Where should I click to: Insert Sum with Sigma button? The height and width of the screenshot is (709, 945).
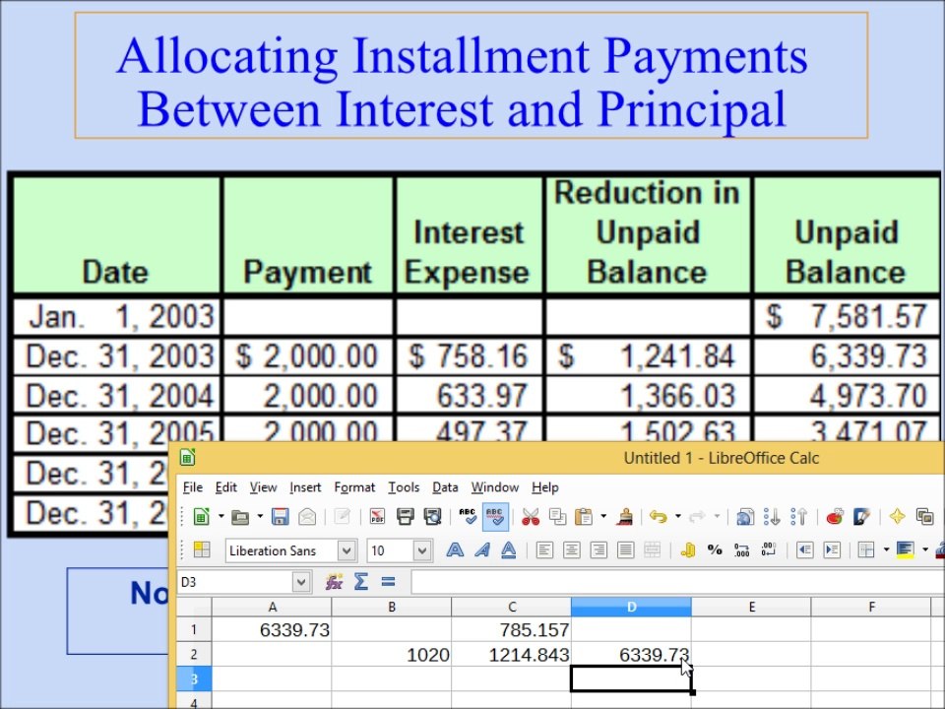click(361, 582)
